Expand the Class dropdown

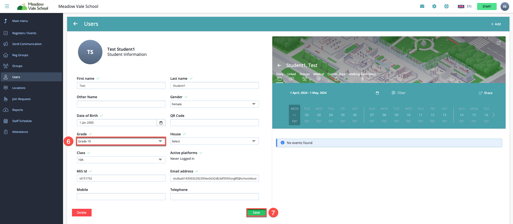121,160
